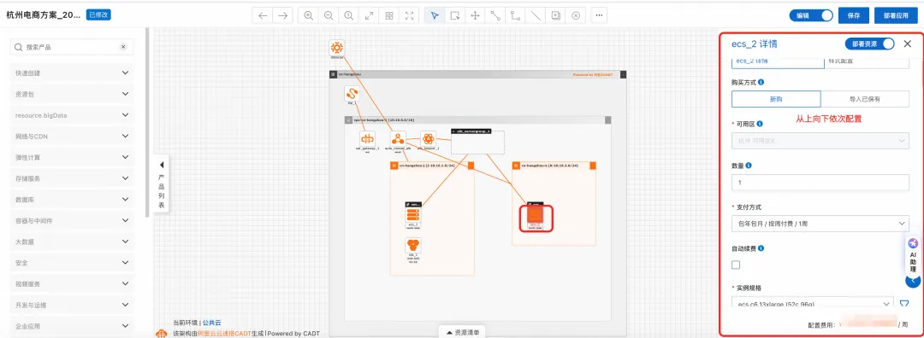The height and width of the screenshot is (338, 924).
Task: Select the move/pan canvas tool
Action: click(x=475, y=15)
